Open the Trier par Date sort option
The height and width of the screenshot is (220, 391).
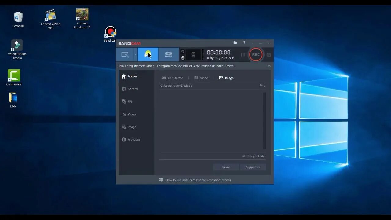point(253,156)
